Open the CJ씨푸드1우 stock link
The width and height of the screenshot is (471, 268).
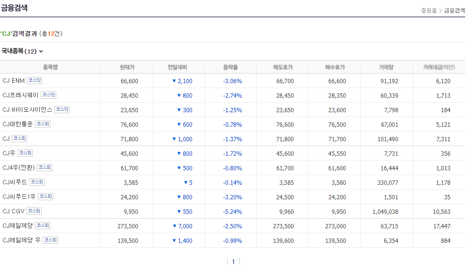pos(19,197)
